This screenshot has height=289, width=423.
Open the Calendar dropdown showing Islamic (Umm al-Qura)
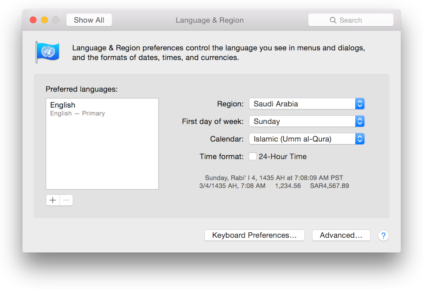[302, 139]
